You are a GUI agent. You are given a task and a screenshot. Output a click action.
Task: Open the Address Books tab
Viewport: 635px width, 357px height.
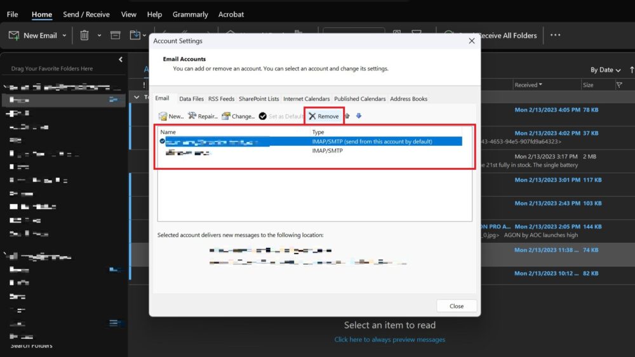click(408, 99)
